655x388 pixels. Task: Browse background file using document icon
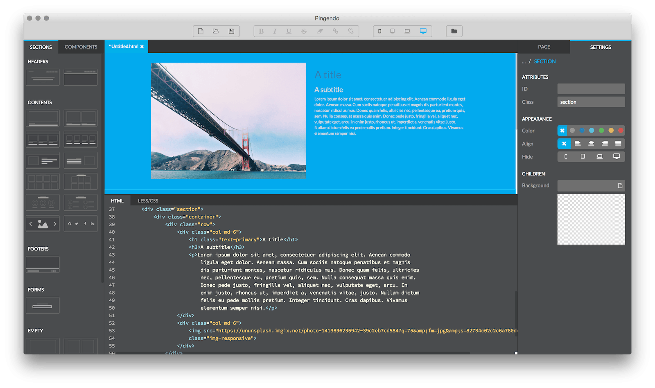(620, 186)
